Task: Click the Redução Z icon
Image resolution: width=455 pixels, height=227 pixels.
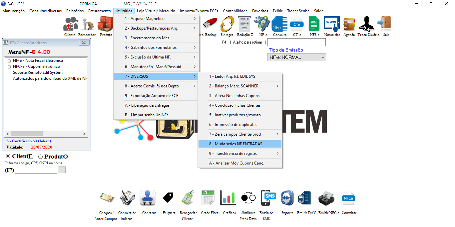Action: click(245, 25)
